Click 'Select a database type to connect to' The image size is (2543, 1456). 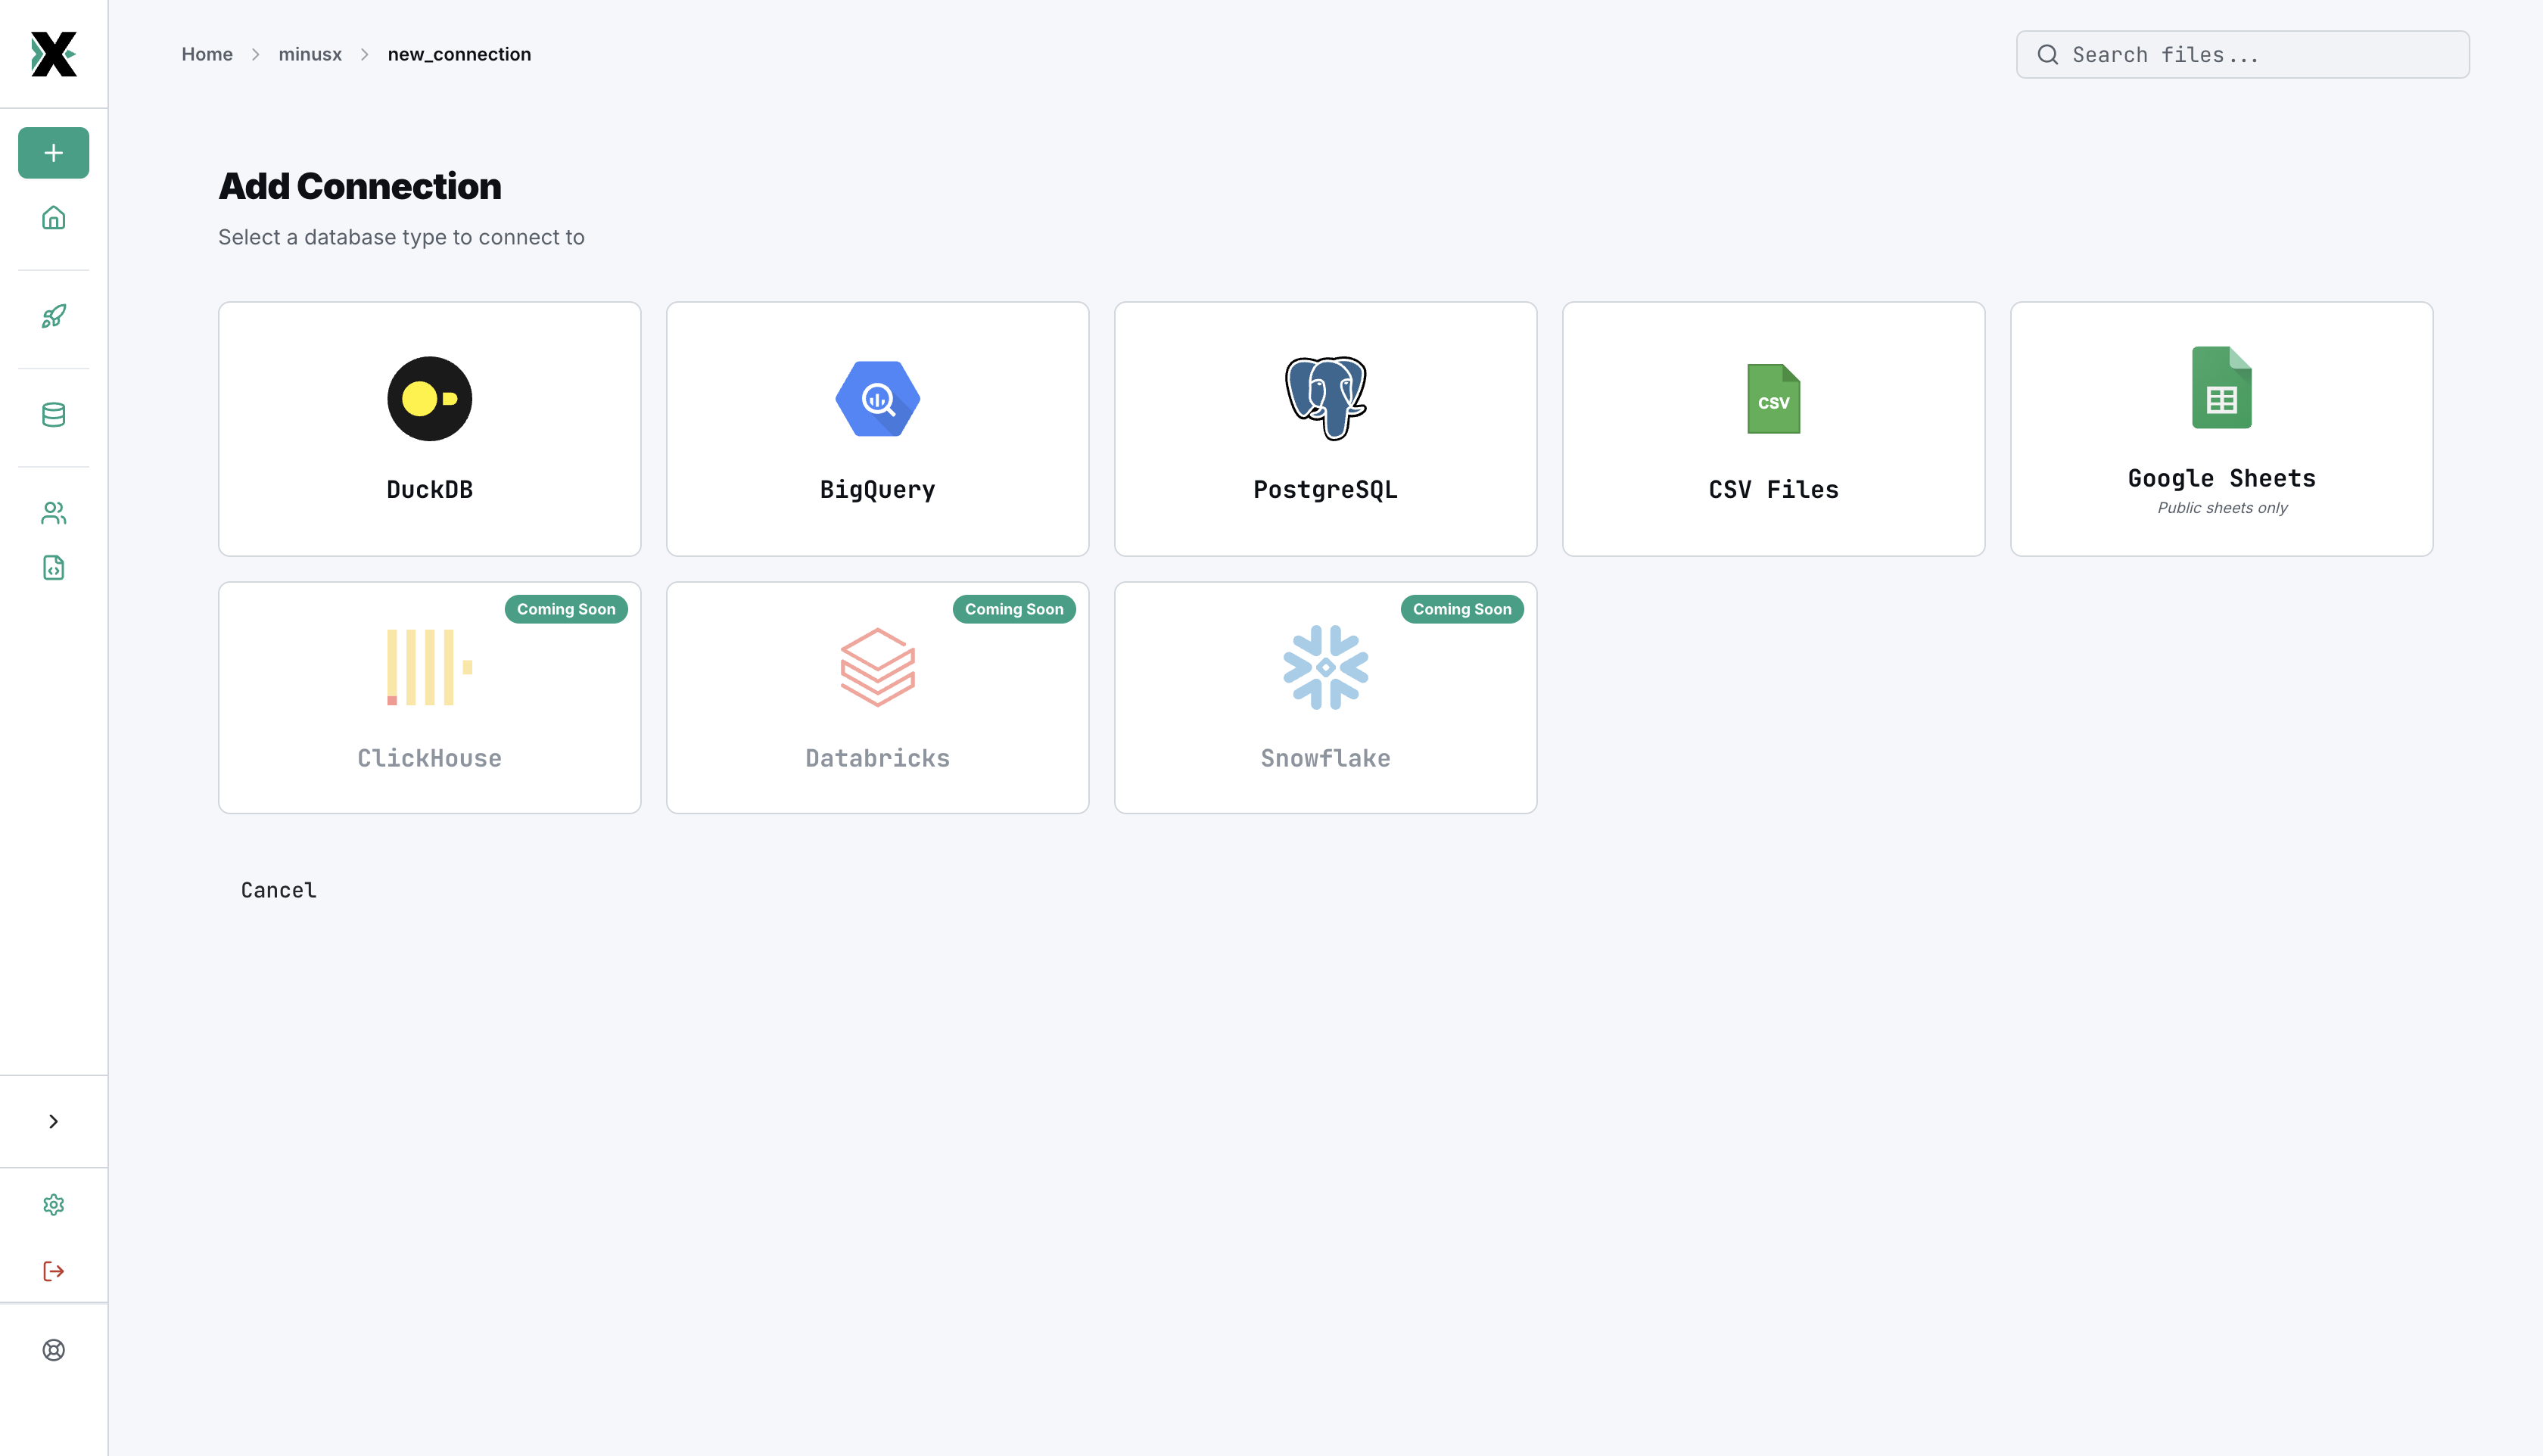tap(401, 237)
